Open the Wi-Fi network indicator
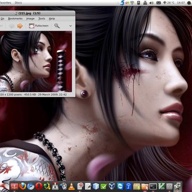Image resolution: width=192 pixels, height=192 pixels. point(132,3)
